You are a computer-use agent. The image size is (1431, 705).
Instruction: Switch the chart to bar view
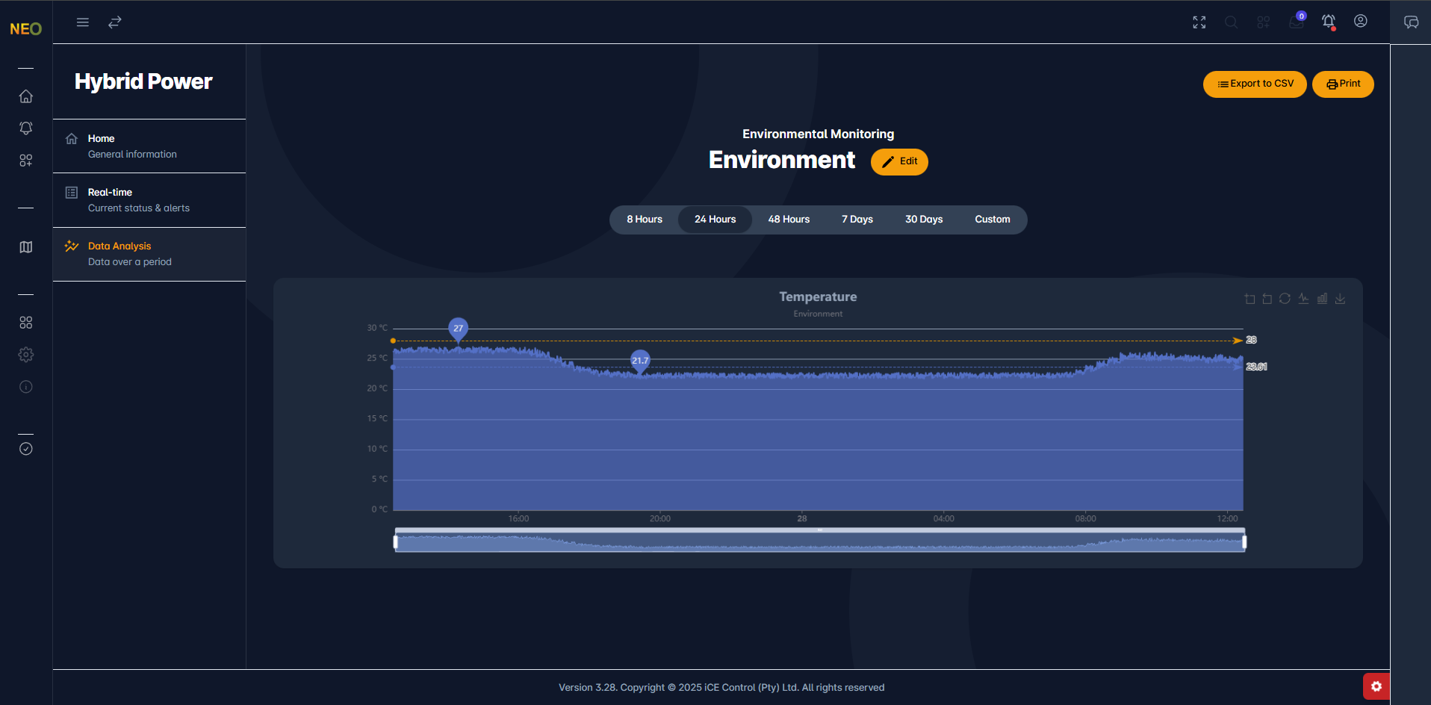tap(1322, 299)
